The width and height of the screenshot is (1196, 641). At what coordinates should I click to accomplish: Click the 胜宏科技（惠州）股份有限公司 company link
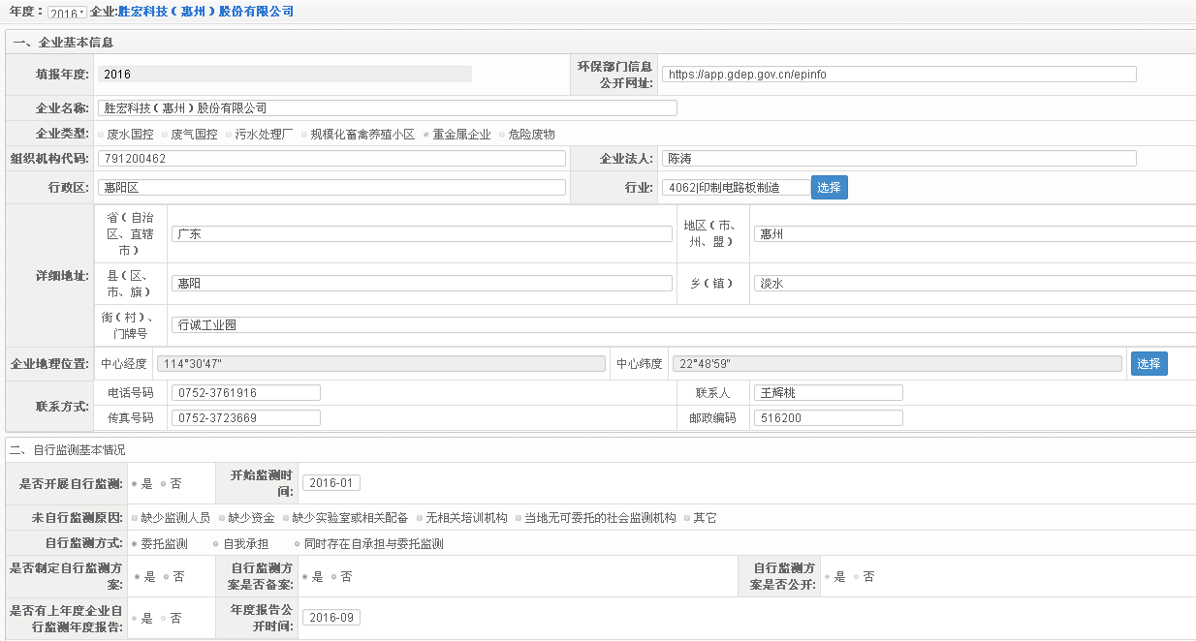click(205, 12)
